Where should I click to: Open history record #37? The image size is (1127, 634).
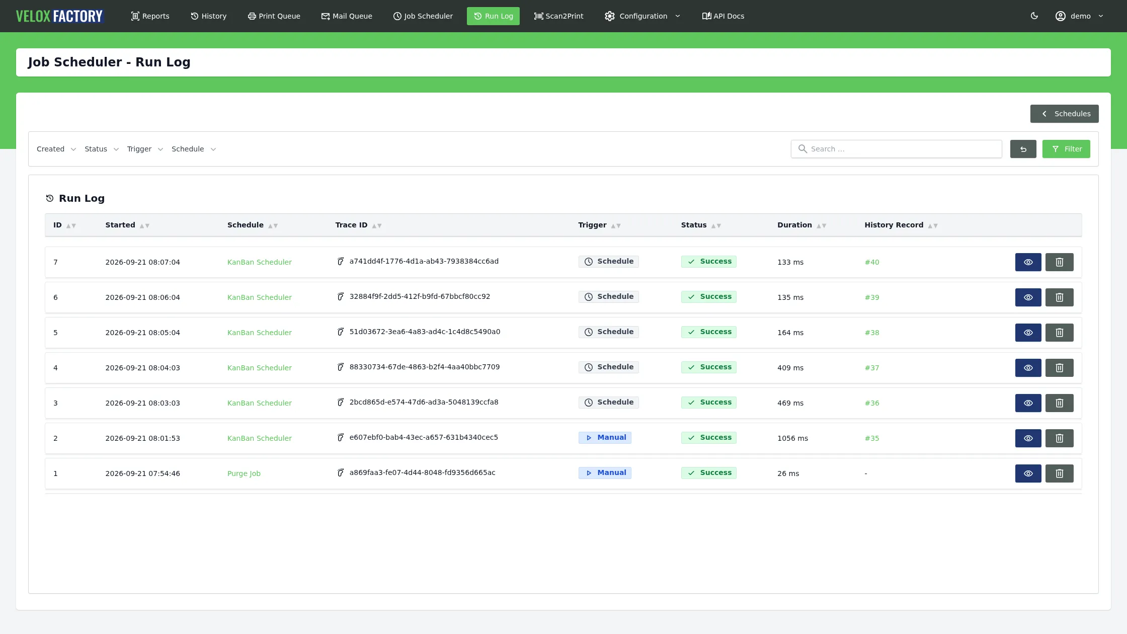872,368
